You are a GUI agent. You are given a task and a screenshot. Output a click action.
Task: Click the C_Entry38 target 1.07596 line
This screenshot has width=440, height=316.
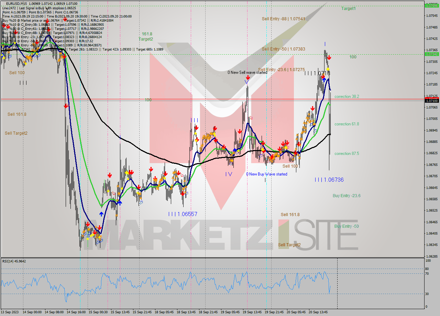[x=53, y=24]
